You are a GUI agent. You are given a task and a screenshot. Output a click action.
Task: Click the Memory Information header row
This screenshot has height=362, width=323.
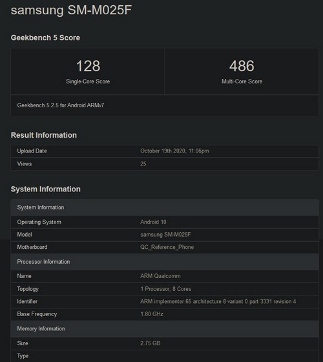point(165,329)
